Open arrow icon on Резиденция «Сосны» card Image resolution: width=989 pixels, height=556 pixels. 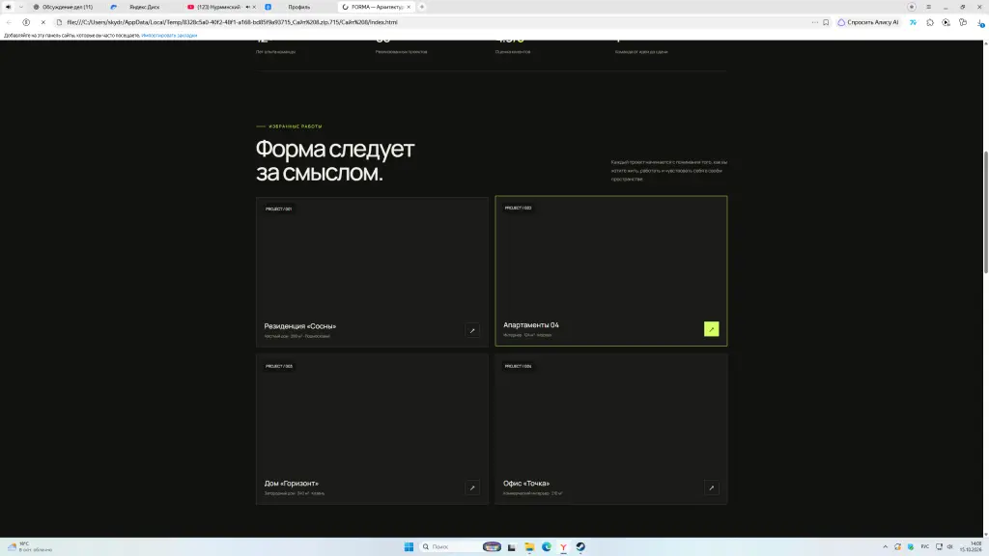471,330
